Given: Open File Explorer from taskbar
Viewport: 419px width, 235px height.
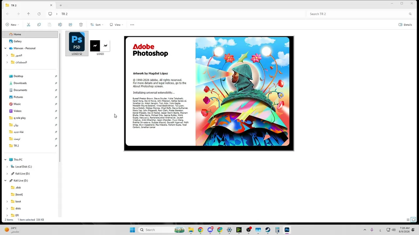Looking at the screenshot, I should (x=191, y=230).
